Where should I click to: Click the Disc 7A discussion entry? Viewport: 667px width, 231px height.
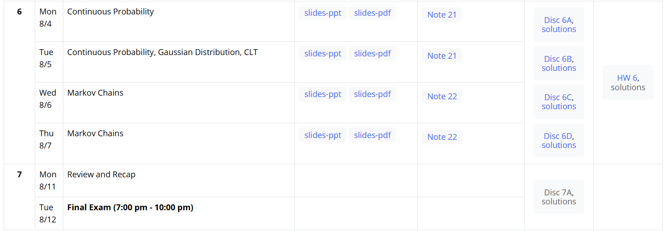click(x=558, y=193)
